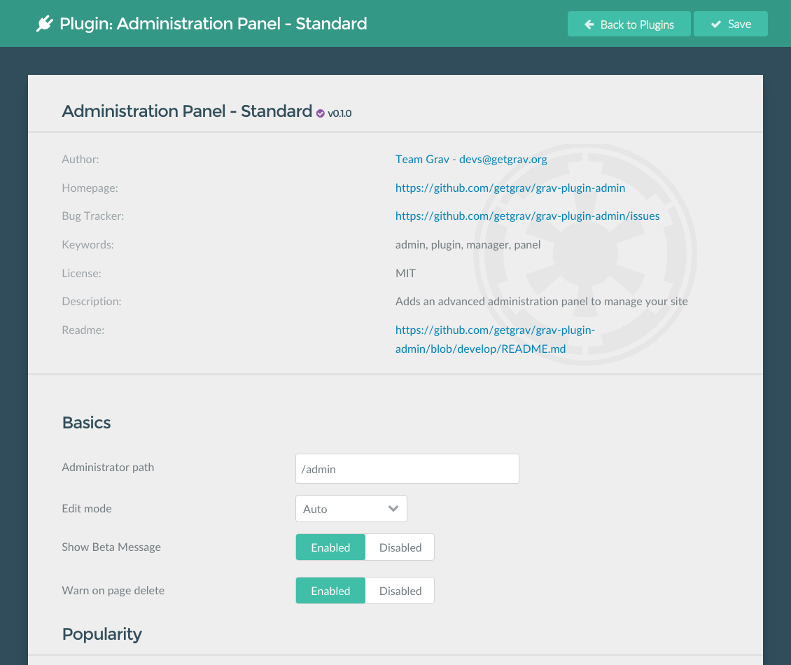Viewport: 791px width, 665px height.
Task: Click the purple verified badge icon
Action: [x=321, y=113]
